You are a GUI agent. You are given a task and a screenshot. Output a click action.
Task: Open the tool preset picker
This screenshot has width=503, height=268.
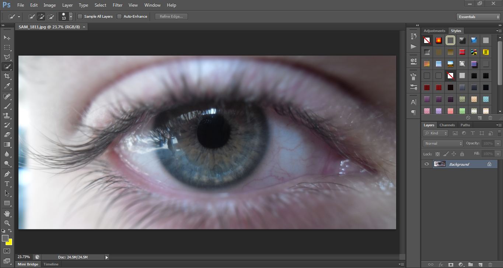[x=14, y=17]
